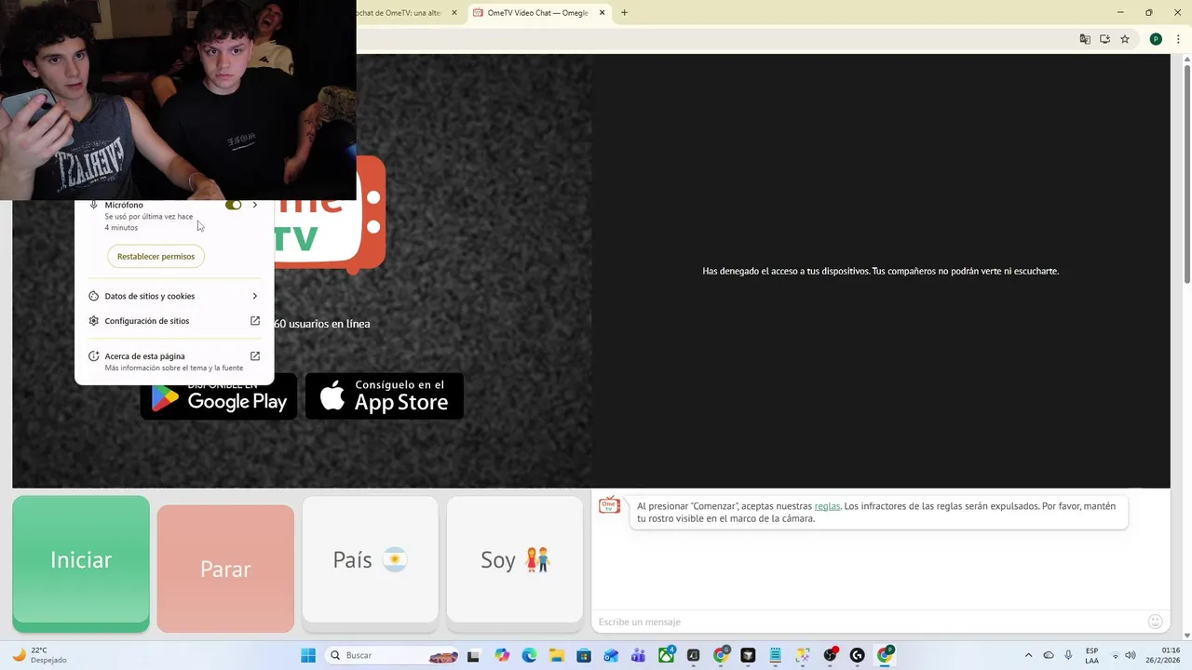Image resolution: width=1192 pixels, height=670 pixels.
Task: Click the Escribe un mensaje input field
Action: (x=868, y=622)
